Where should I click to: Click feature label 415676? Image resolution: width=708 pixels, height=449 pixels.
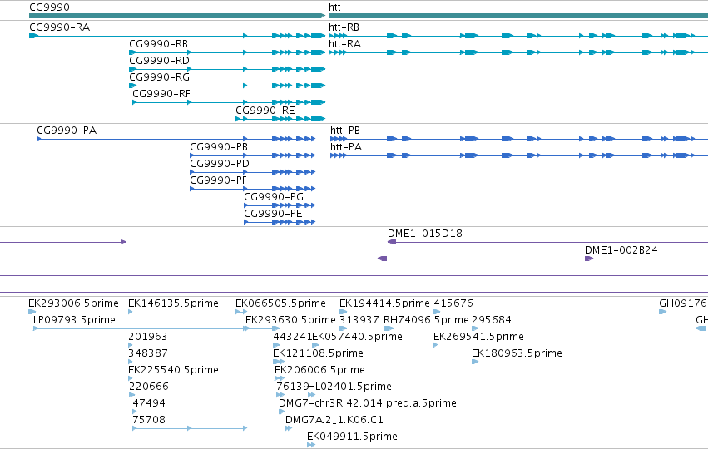click(453, 303)
